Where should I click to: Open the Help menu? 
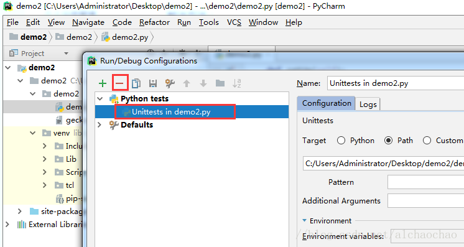click(x=294, y=22)
